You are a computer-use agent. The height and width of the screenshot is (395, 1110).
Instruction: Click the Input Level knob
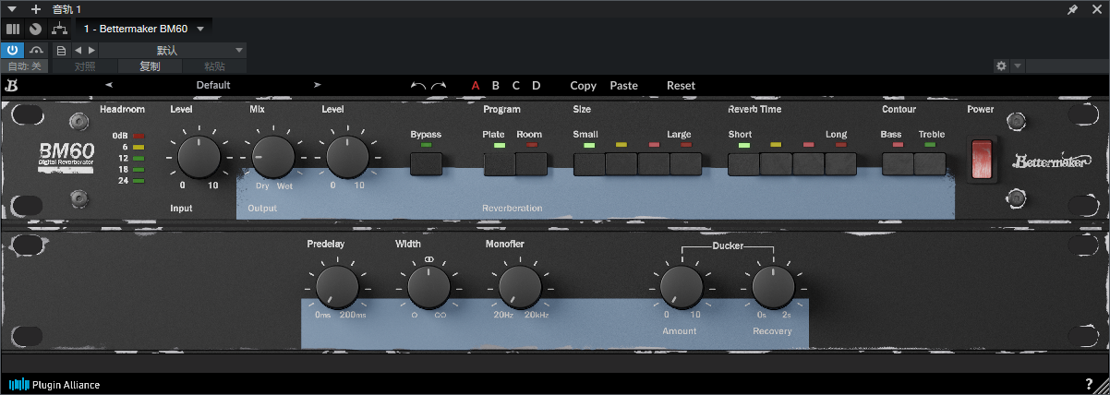(x=198, y=157)
